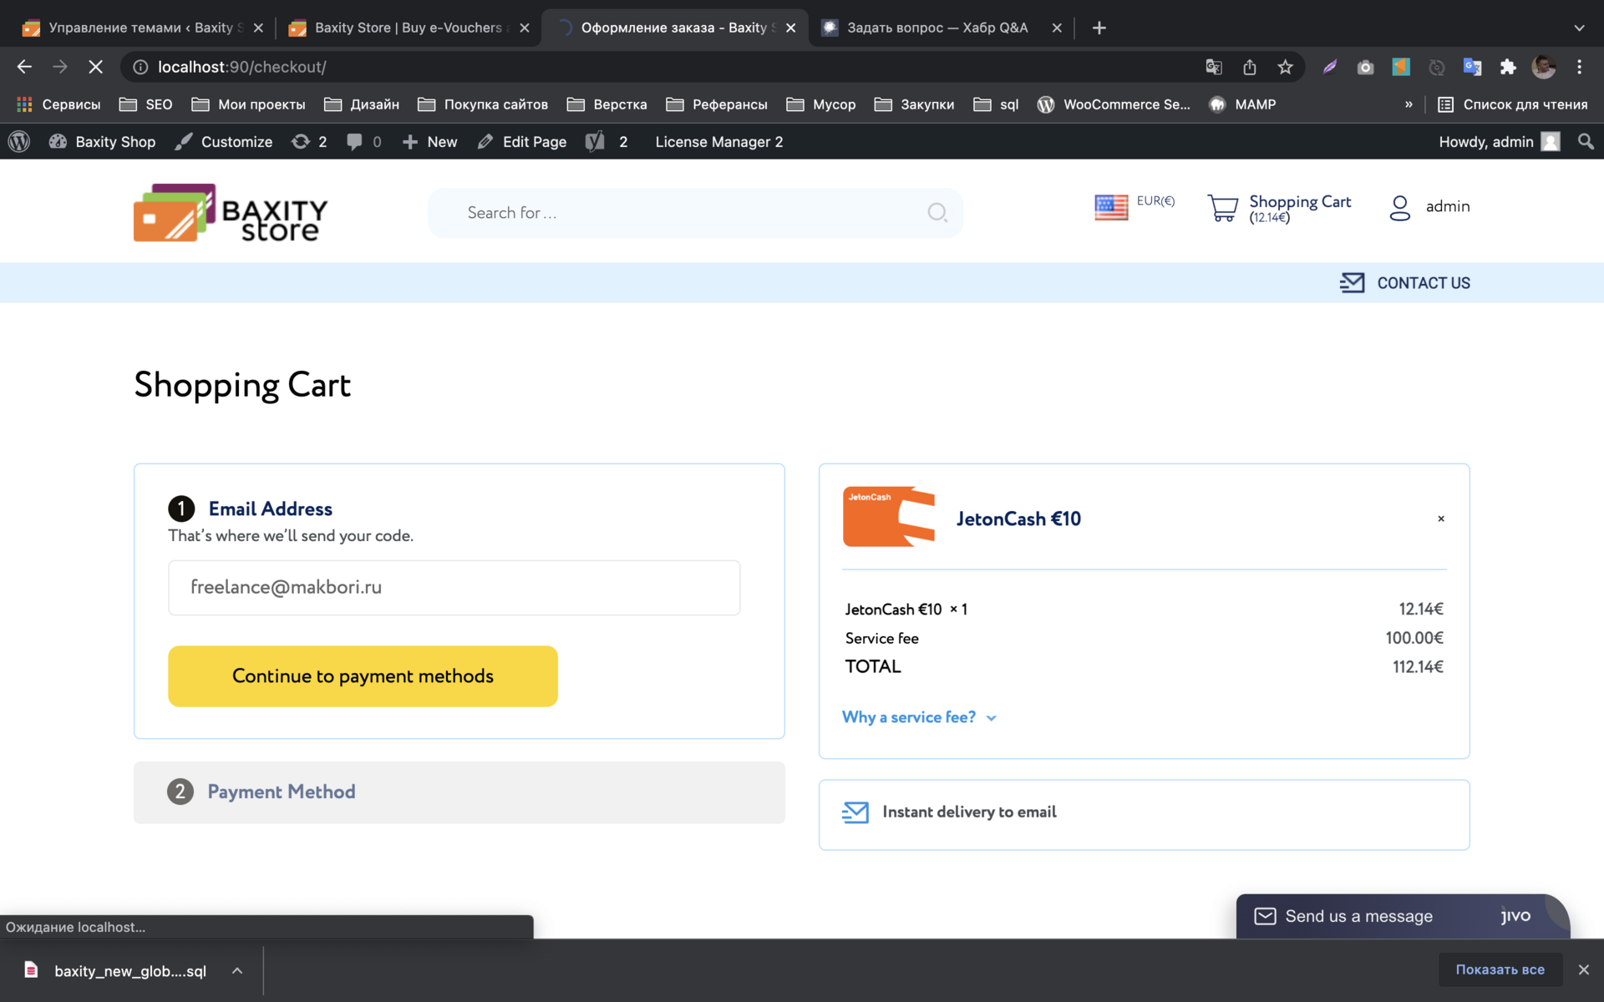Click the Contact Us envelope icon
Screen dimensions: 1604x1002
[x=1353, y=283]
